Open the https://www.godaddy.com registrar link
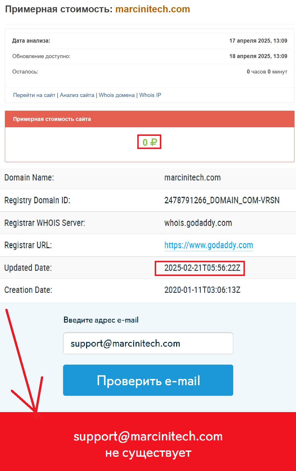This screenshot has width=296, height=471. (x=209, y=245)
